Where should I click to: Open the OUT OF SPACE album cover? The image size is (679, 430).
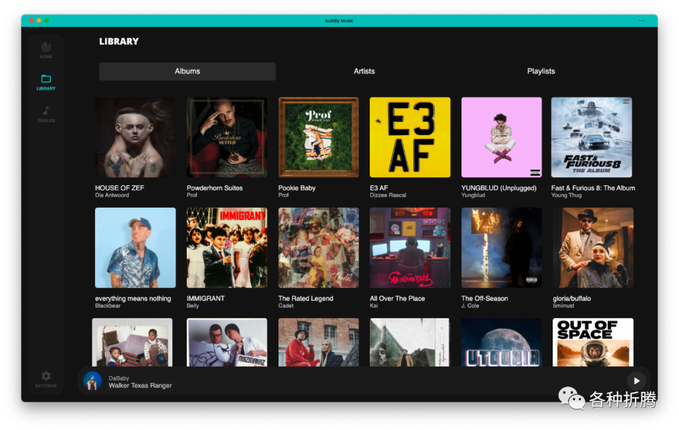(x=593, y=342)
